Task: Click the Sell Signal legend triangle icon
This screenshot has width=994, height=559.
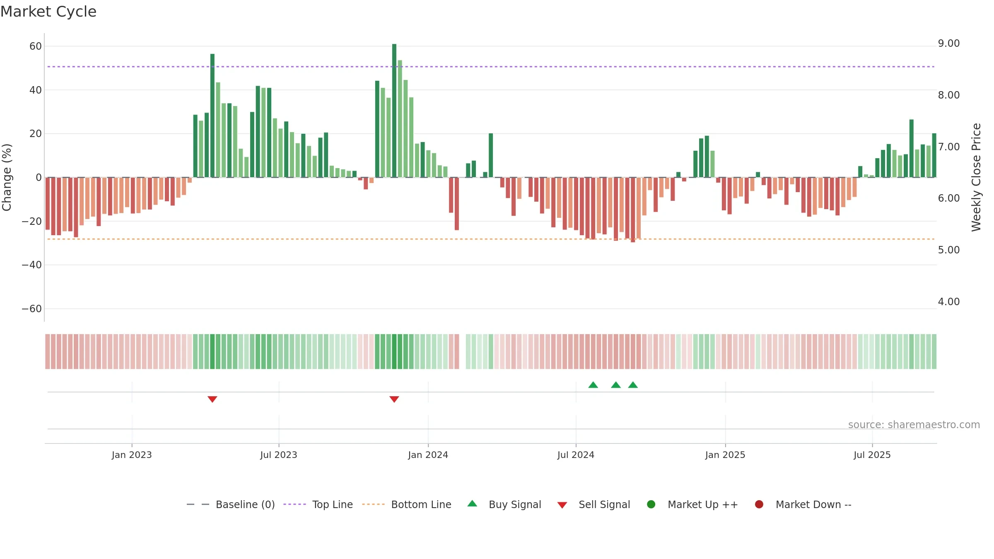Action: tap(562, 505)
